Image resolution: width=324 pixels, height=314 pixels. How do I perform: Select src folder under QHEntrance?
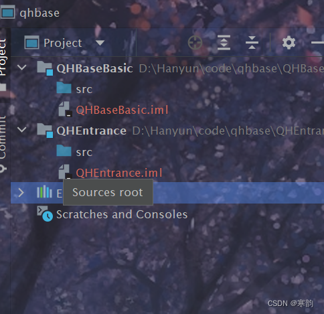coord(84,152)
